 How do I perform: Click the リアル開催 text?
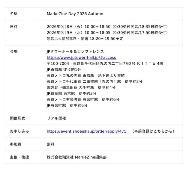(x=56, y=118)
